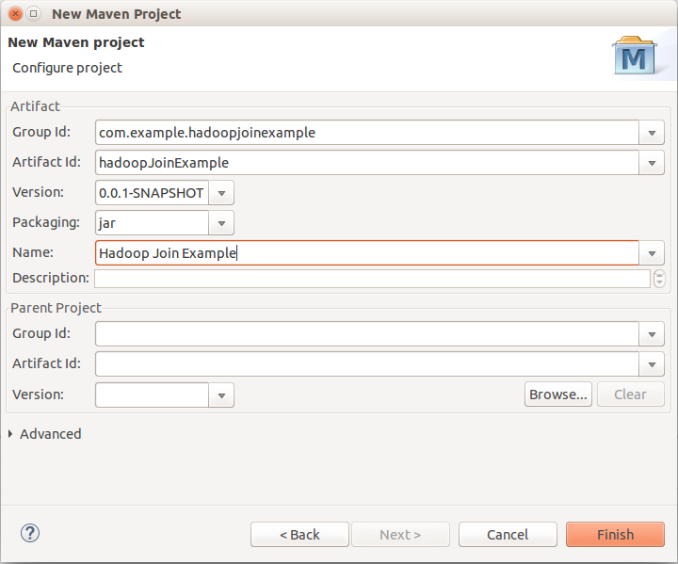
Task: Open the Parent Project Artifact Id dropdown
Action: (652, 364)
